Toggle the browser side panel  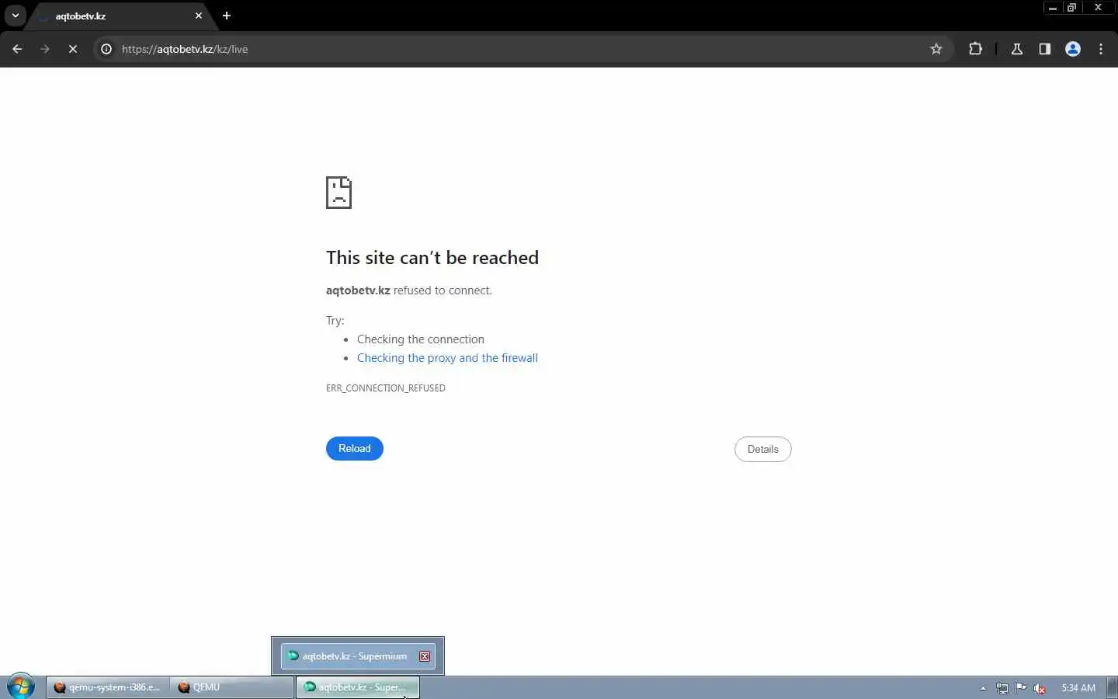pos(1045,49)
